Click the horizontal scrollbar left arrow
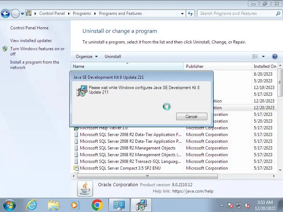 [x=74, y=176]
